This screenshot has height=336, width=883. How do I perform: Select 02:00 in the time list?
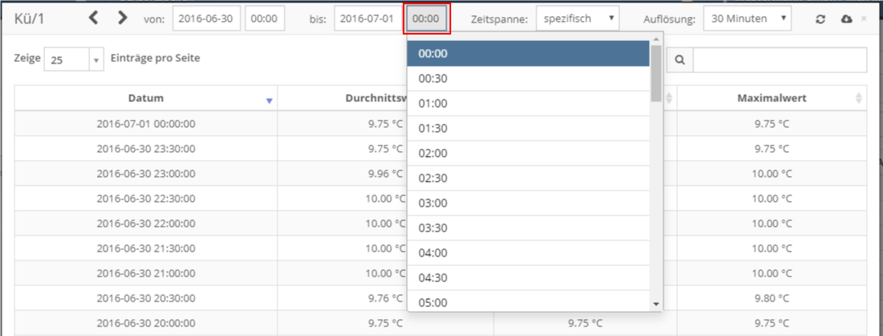click(528, 153)
